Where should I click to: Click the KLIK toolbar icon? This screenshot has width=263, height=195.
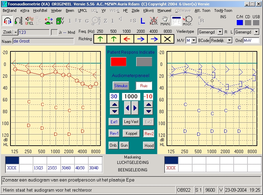tap(153, 21)
